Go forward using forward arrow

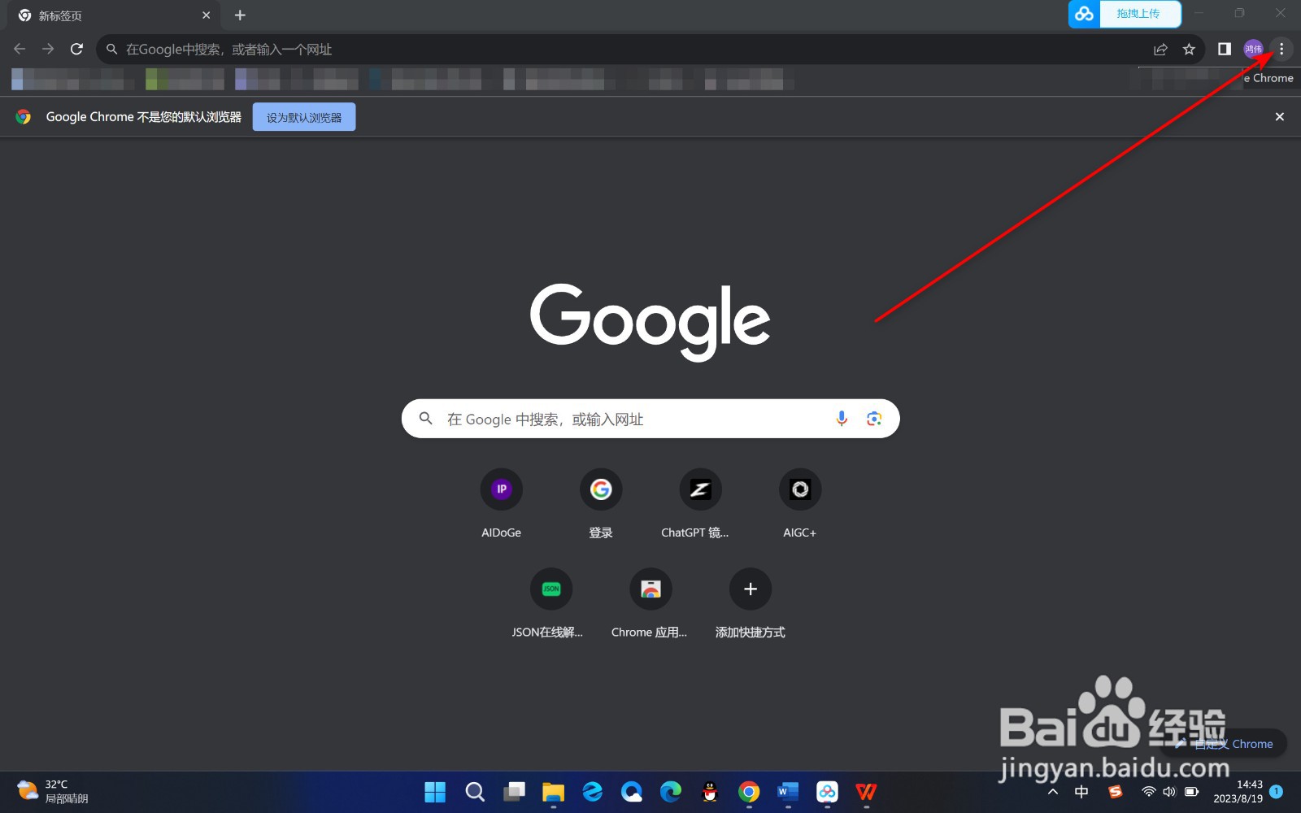[x=48, y=50]
